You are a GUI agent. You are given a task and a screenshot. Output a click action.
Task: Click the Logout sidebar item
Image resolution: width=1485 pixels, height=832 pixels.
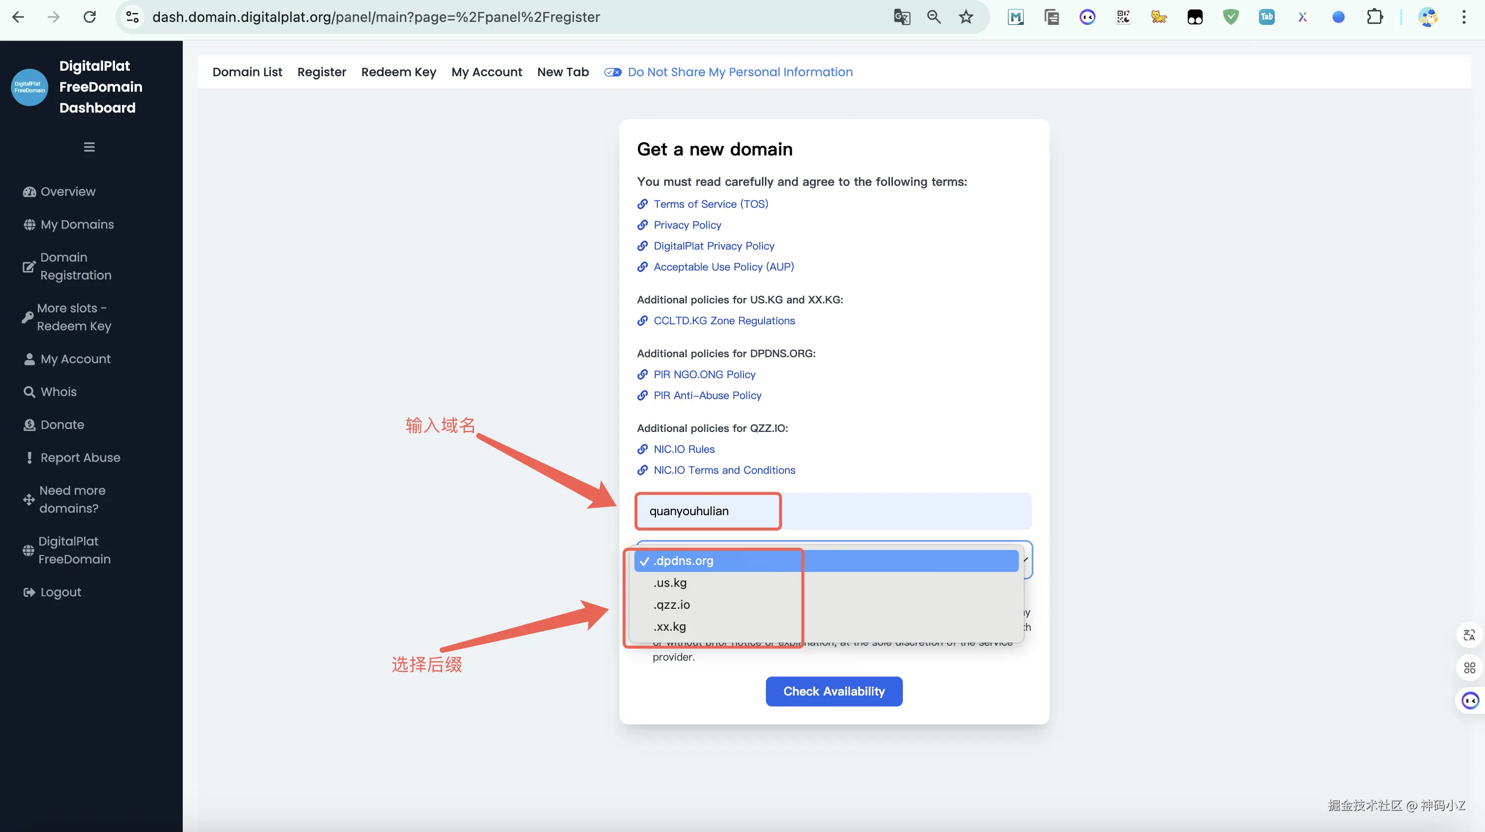point(61,592)
